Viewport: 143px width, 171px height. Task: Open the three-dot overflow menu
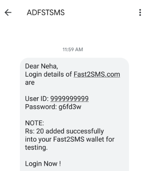click(140, 12)
